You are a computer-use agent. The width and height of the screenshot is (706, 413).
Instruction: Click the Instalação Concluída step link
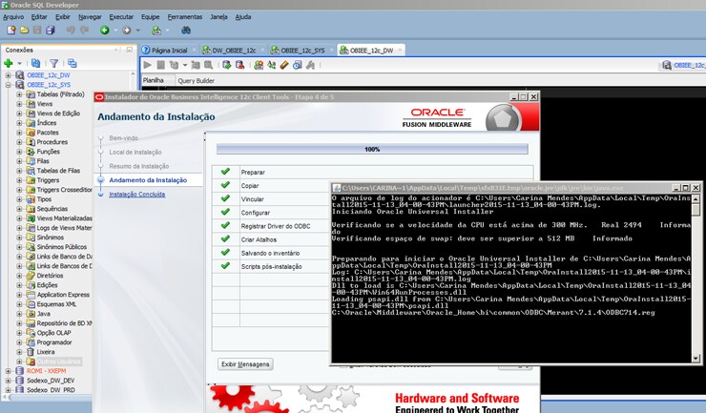tap(136, 195)
